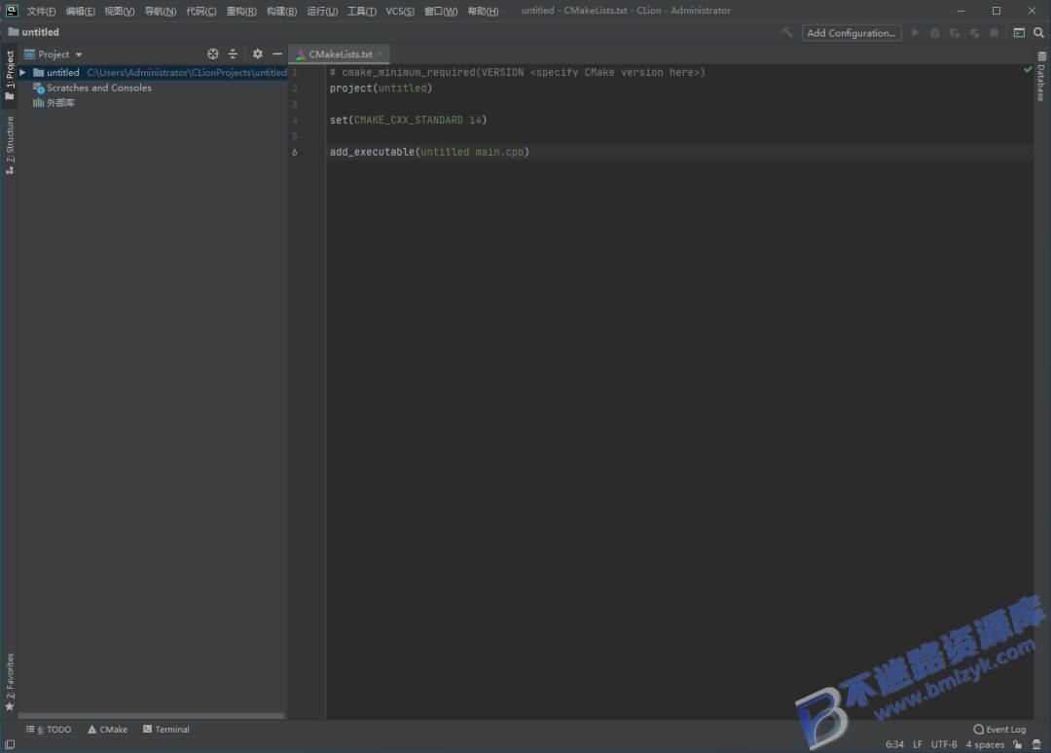Open the Event Log

(999, 730)
